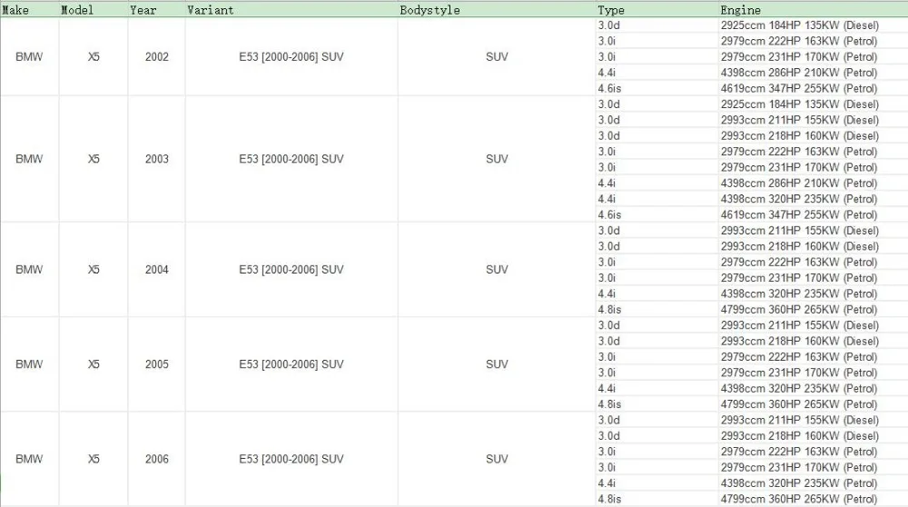This screenshot has height=507, width=908.
Task: Select the E53 [2000-2006] SUV variant for 2002
Action: [291, 56]
